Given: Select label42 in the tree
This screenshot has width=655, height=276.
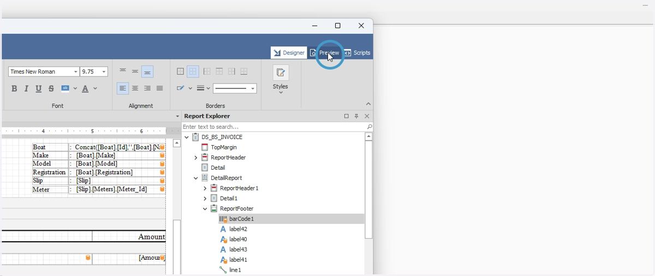Looking at the screenshot, I should (x=238, y=229).
